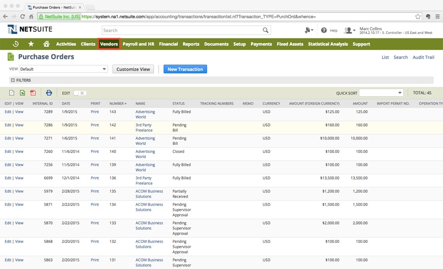Go forward in the browser
Viewport: 443px width, 269px height.
coord(14,16)
